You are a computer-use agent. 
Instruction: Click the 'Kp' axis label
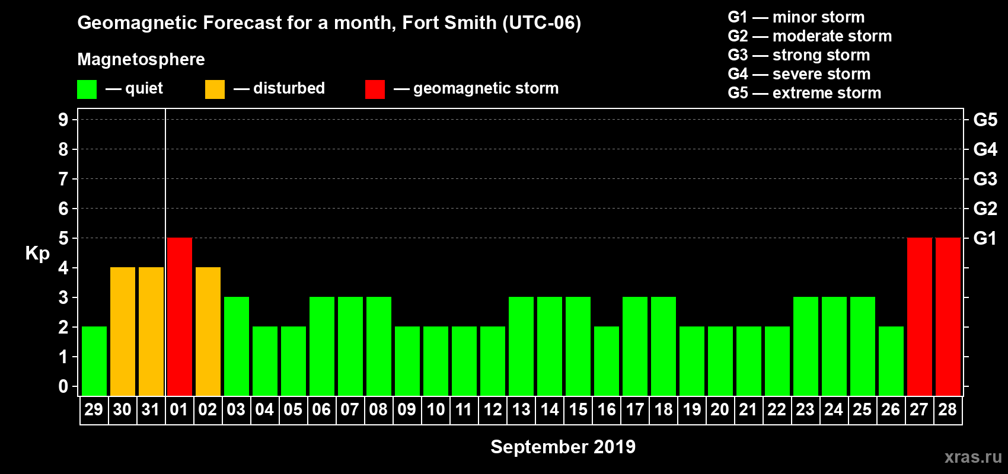(37, 254)
